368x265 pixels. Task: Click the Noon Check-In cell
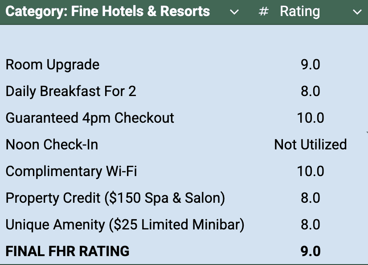(x=52, y=145)
